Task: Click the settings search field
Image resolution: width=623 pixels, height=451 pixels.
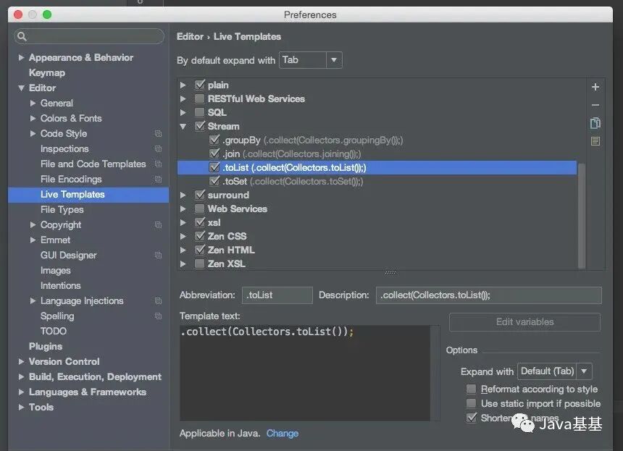Action: click(89, 36)
